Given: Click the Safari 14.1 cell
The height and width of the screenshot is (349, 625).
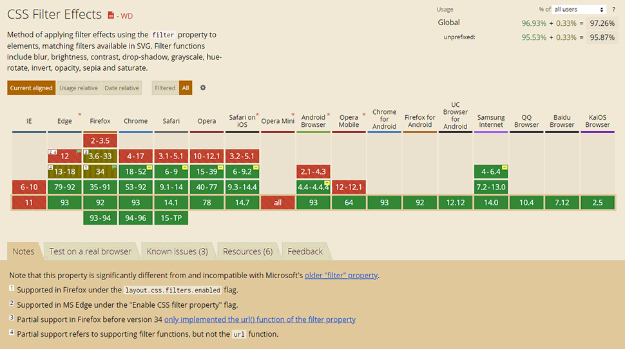Looking at the screenshot, I should tap(171, 203).
